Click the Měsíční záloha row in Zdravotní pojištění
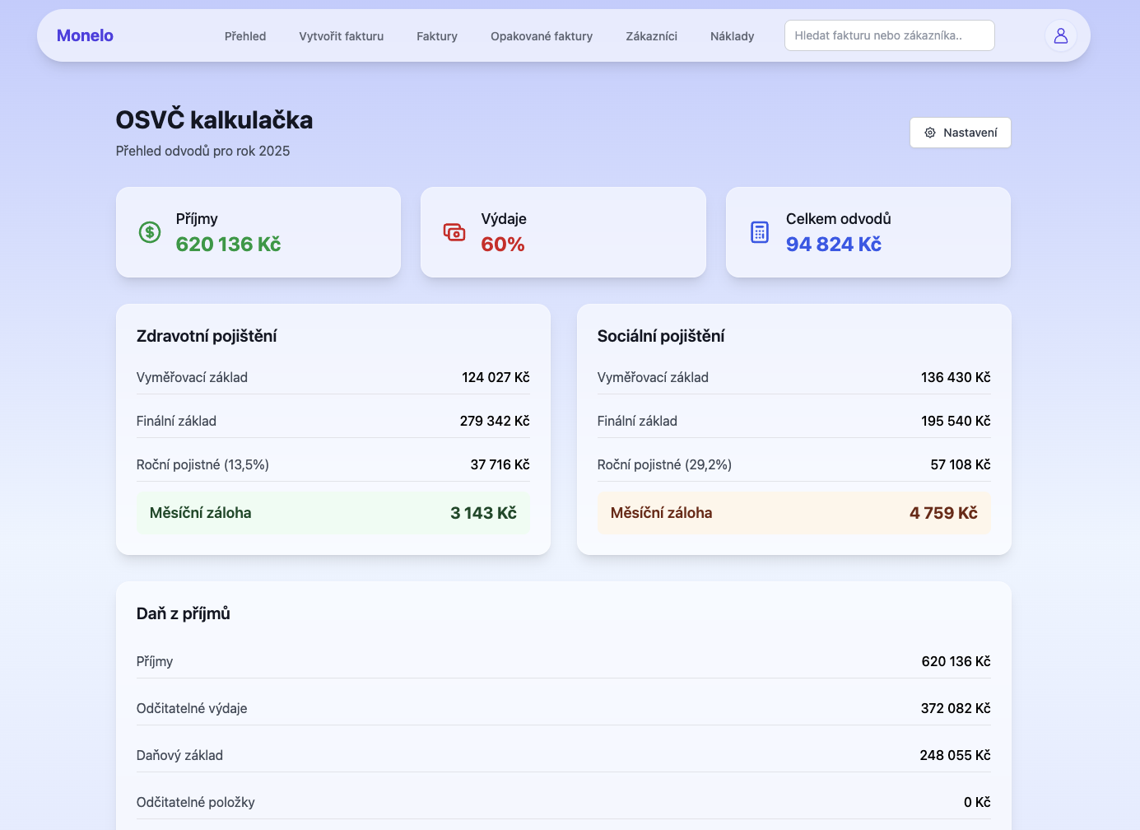1140x830 pixels. (333, 512)
